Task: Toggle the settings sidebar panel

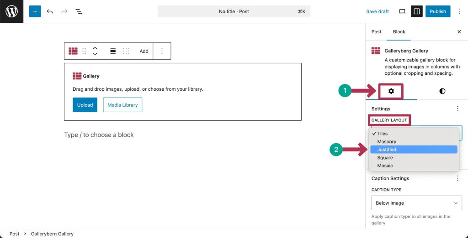Action: [416, 11]
